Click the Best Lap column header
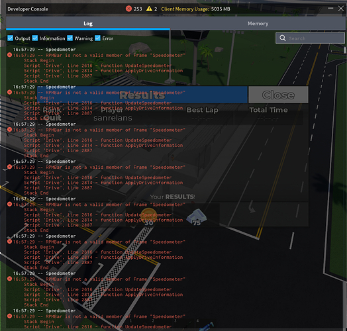347x331 pixels. pos(202,110)
